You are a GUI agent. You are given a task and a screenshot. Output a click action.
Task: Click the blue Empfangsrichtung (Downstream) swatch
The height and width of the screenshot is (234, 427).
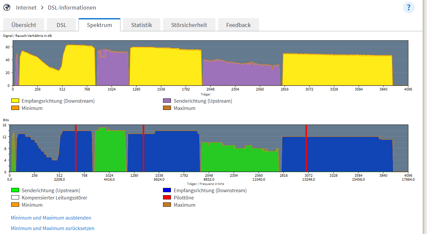[167, 191]
